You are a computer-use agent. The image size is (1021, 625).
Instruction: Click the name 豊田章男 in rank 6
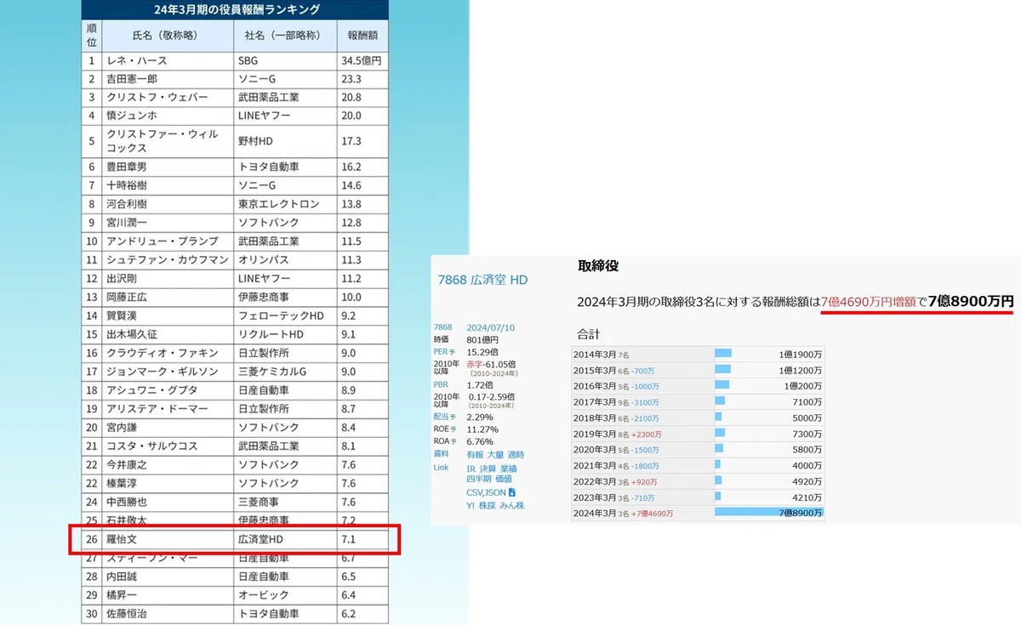[x=128, y=167]
